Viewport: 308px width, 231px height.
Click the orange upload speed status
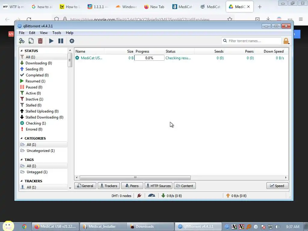click(236, 196)
